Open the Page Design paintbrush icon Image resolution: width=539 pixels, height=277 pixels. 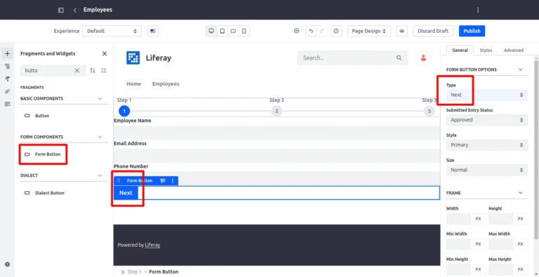(7, 79)
